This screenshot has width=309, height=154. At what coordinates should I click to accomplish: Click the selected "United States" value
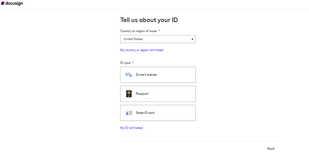pyautogui.click(x=133, y=39)
